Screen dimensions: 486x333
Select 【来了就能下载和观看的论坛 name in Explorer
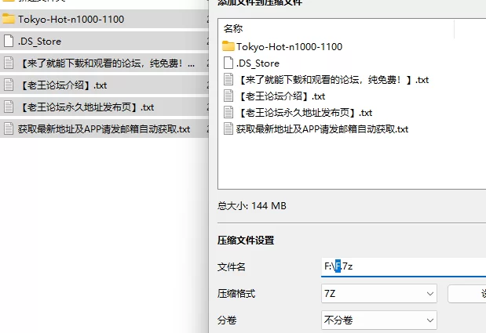coord(106,63)
